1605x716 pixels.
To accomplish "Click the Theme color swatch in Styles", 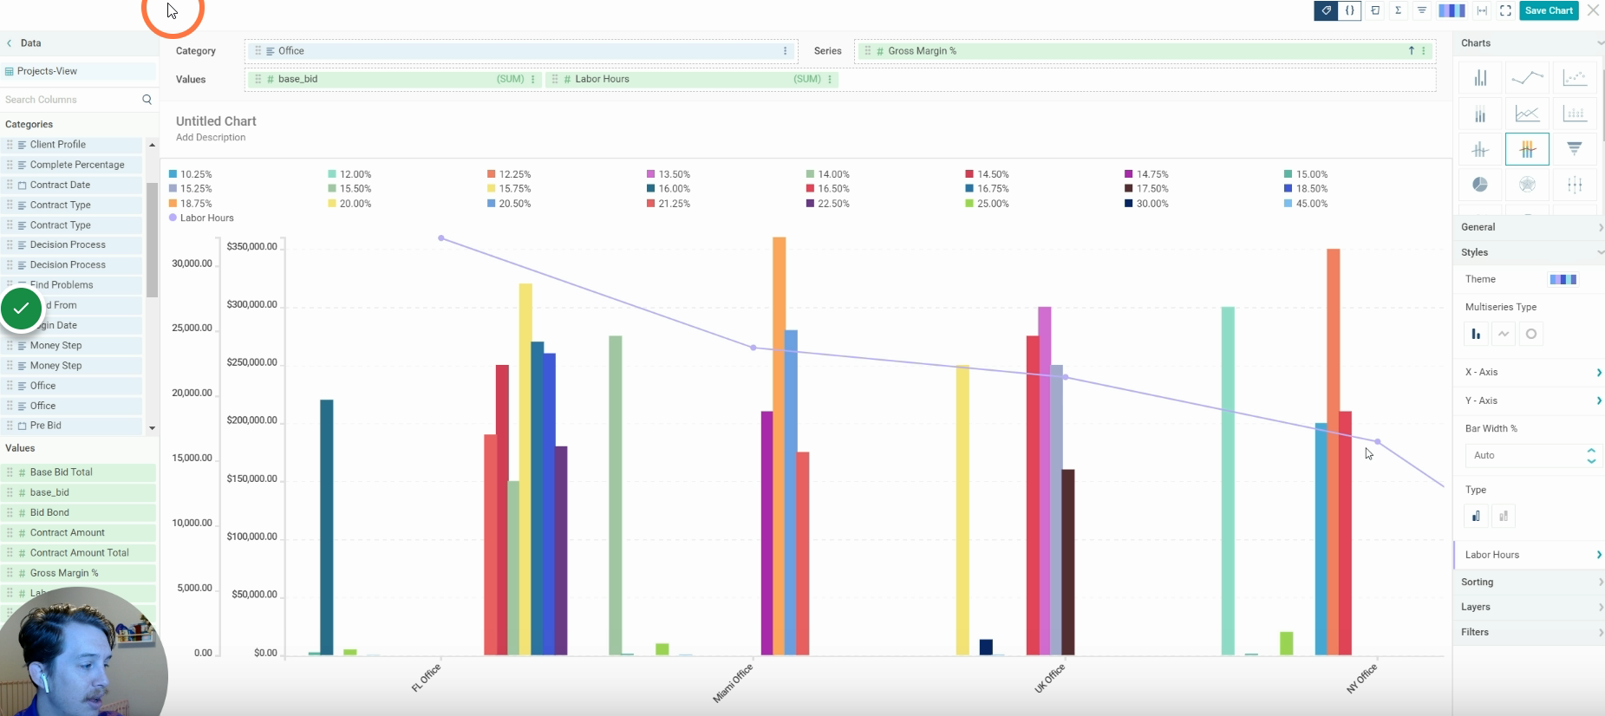I will coord(1563,279).
